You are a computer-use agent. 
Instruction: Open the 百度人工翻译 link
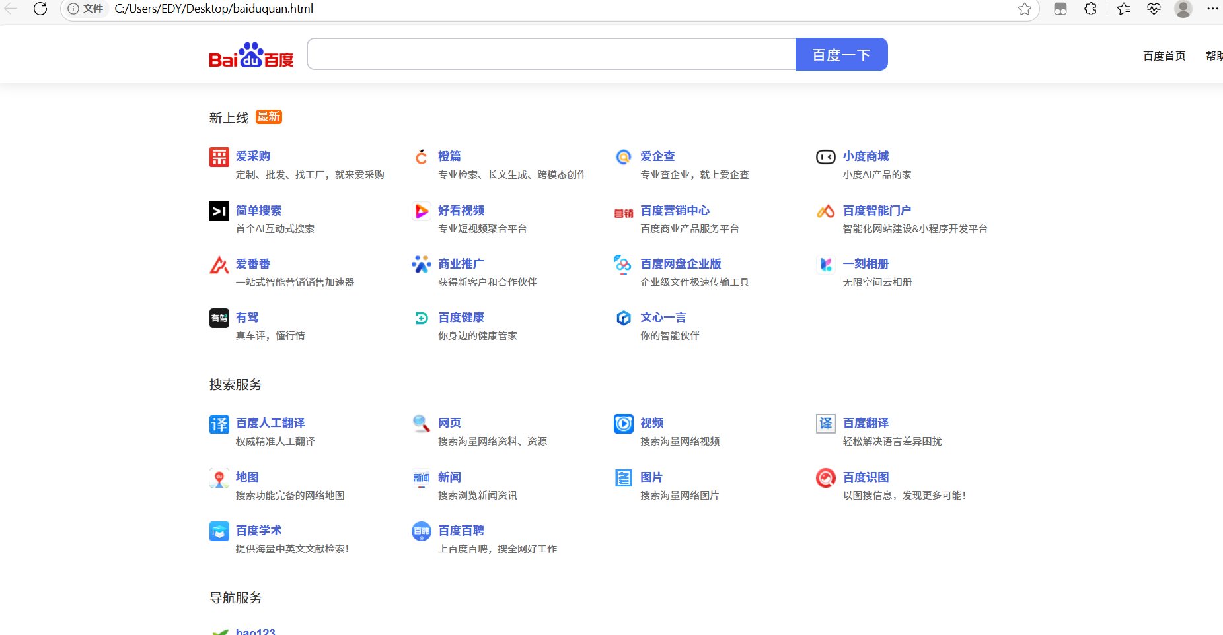point(270,423)
